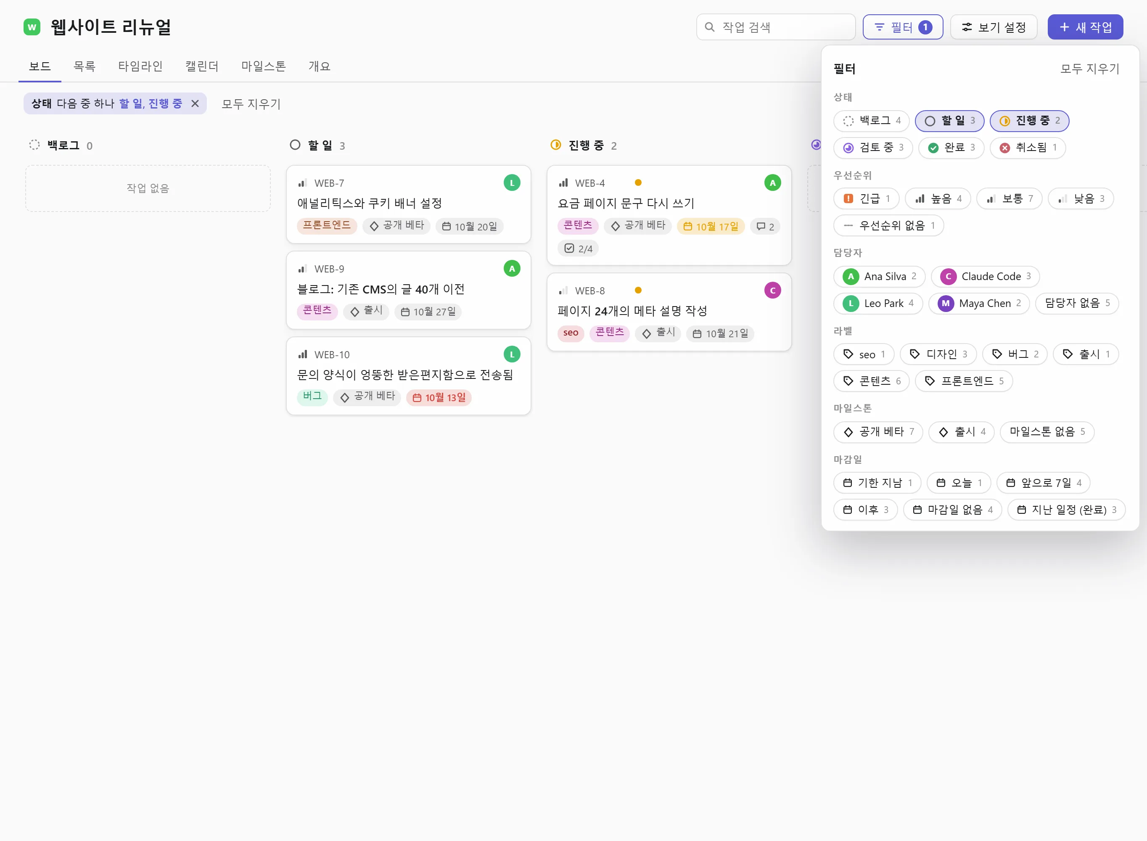Toggle the 검토 중 status filter

(873, 148)
